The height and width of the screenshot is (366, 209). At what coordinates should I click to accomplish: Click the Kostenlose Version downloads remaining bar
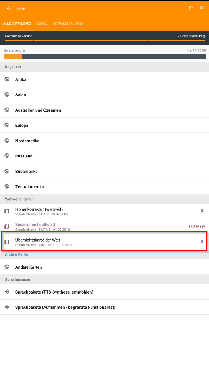tap(105, 41)
